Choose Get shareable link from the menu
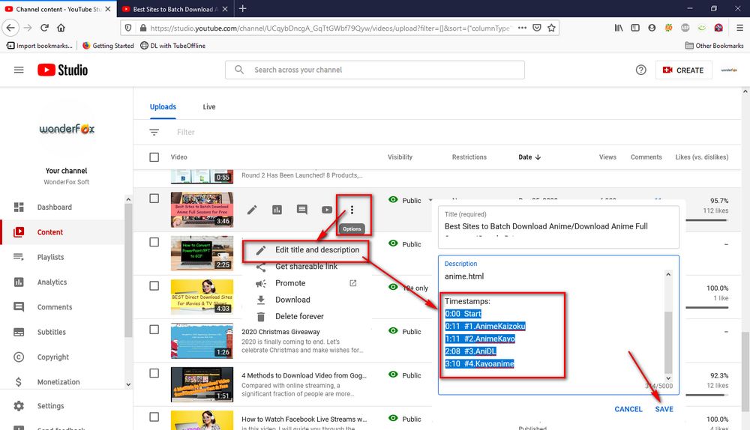 tap(306, 267)
